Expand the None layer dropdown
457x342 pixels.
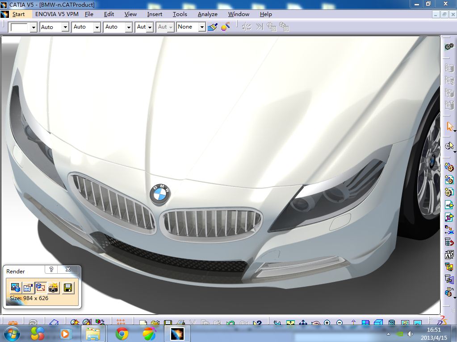201,27
